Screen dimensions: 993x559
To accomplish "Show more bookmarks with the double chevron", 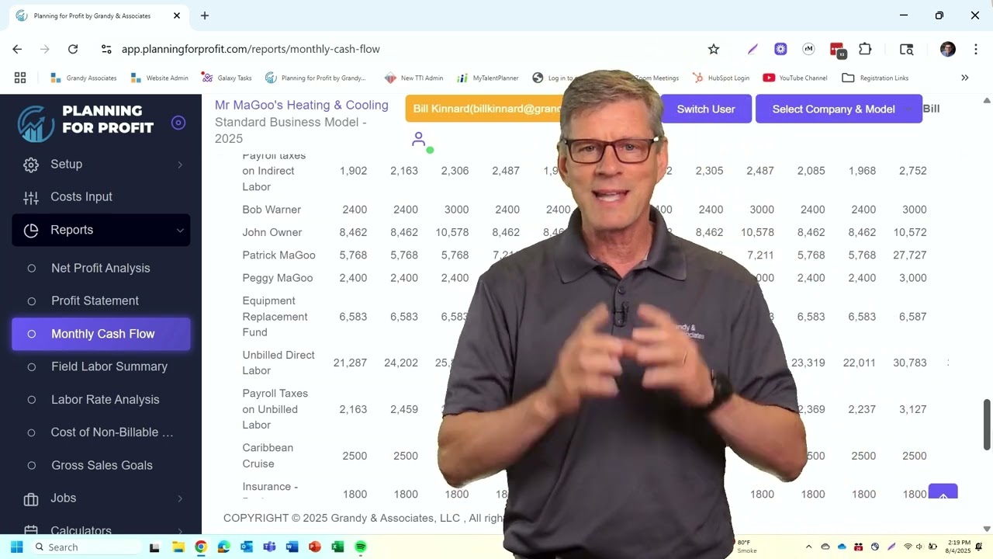I will pyautogui.click(x=965, y=78).
